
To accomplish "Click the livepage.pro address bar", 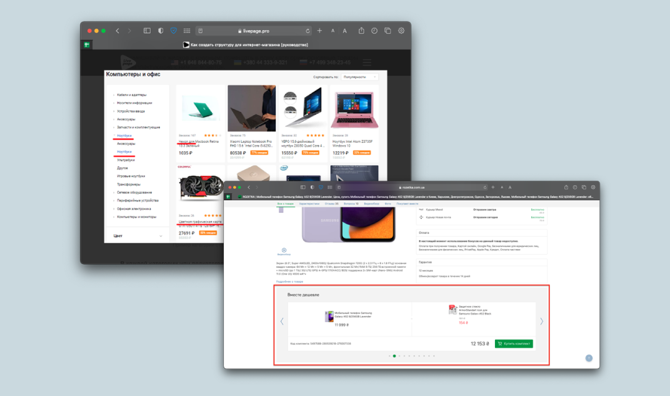I will tap(254, 31).
